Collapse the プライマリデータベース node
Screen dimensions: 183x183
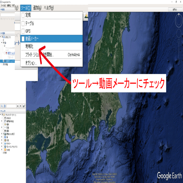click(x=1, y=115)
